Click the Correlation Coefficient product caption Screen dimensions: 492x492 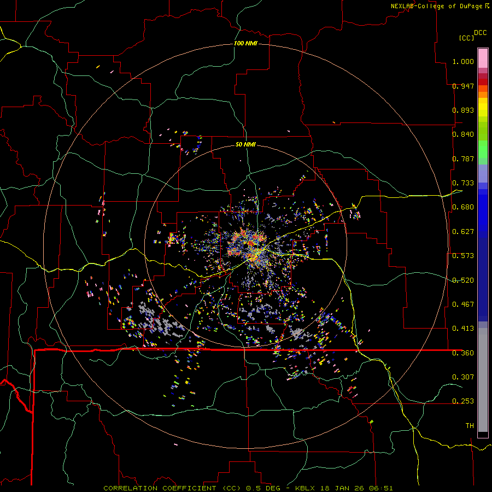[x=248, y=488]
